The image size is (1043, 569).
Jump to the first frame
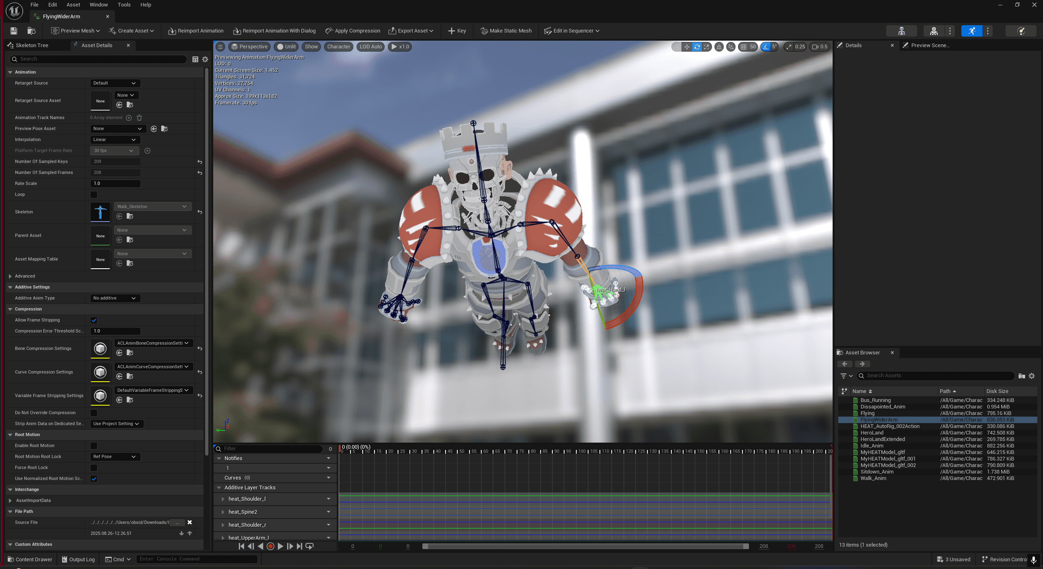pos(241,546)
